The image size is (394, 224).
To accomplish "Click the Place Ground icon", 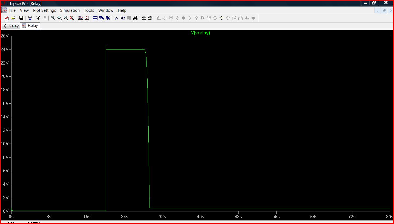I will [165, 18].
